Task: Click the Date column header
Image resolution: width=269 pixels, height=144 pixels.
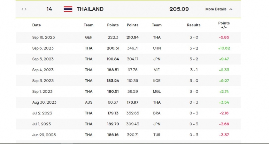Action: point(36,25)
